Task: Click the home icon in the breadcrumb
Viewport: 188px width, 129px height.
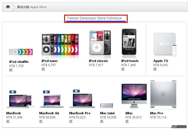Action: [8, 7]
